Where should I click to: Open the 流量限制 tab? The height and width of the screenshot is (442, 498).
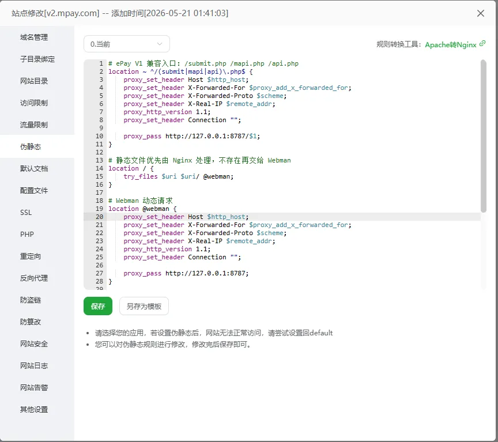point(34,125)
